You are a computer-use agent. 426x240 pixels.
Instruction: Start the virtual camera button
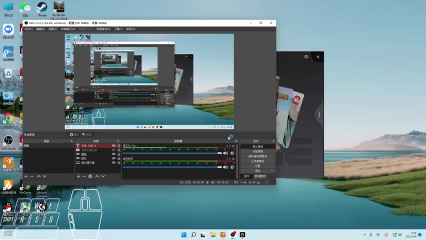pos(258,156)
